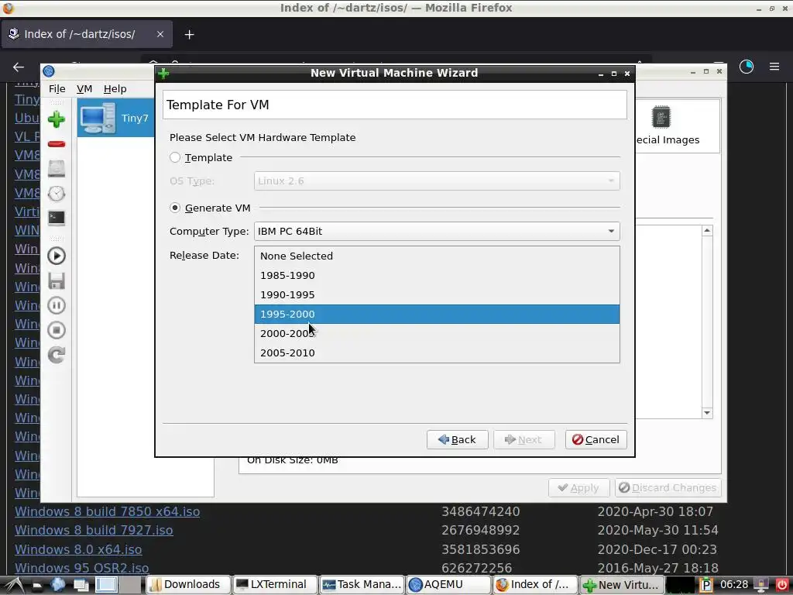This screenshot has height=595, width=793.
Task: Click the Back button in wizard
Action: click(457, 440)
